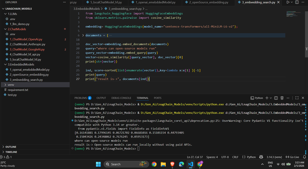Viewport: 308px width, 169px height.
Task: Open errors and warnings count in the status bar
Action: (x=6, y=157)
